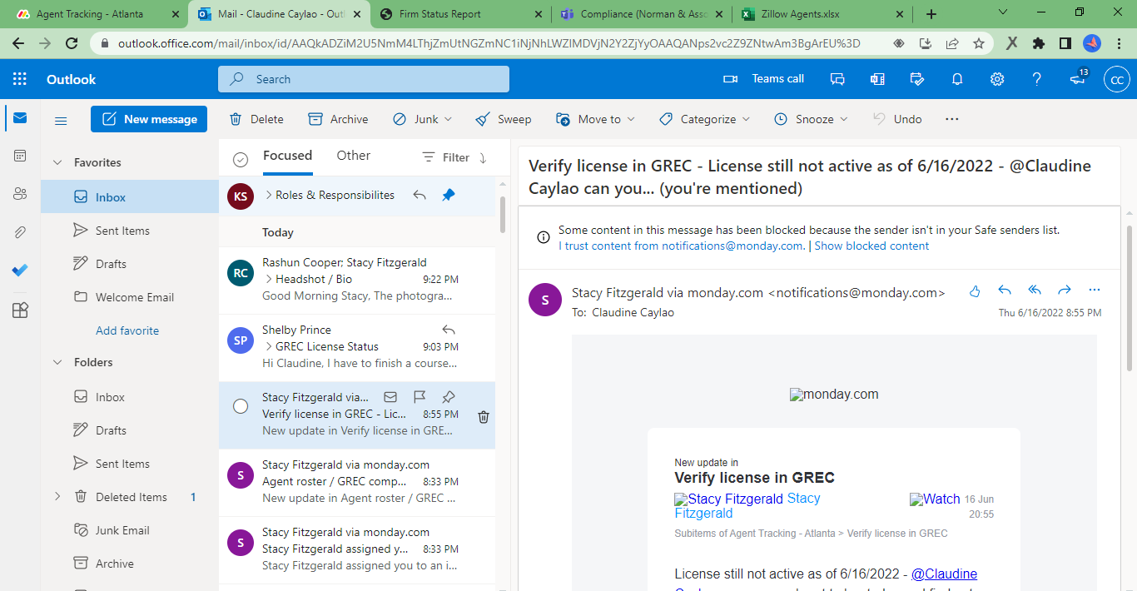Image resolution: width=1137 pixels, height=591 pixels.
Task: Start a Teams call from header
Action: tap(763, 79)
